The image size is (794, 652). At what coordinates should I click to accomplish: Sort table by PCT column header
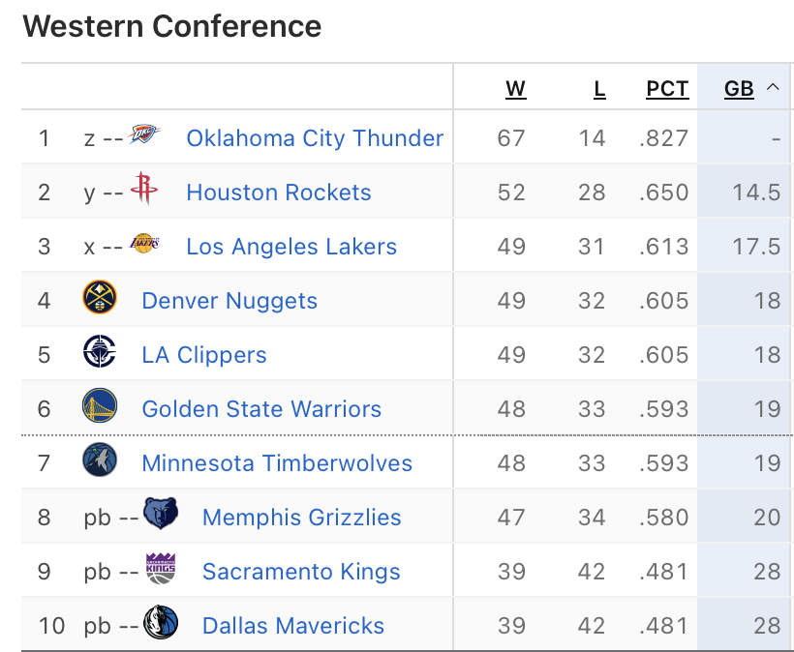point(667,89)
